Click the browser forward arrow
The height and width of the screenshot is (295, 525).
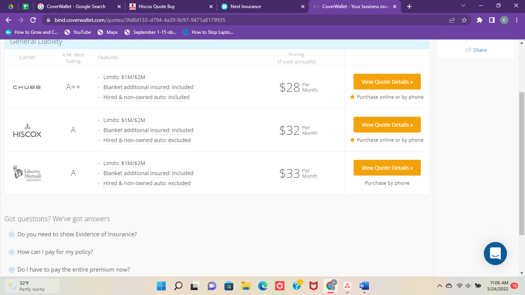pos(21,20)
